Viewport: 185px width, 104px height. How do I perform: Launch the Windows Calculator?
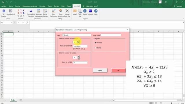click(38, 13)
